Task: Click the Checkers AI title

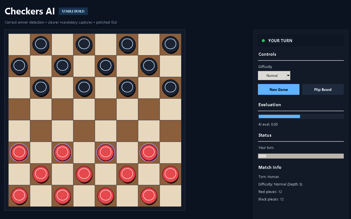Action: coord(30,11)
